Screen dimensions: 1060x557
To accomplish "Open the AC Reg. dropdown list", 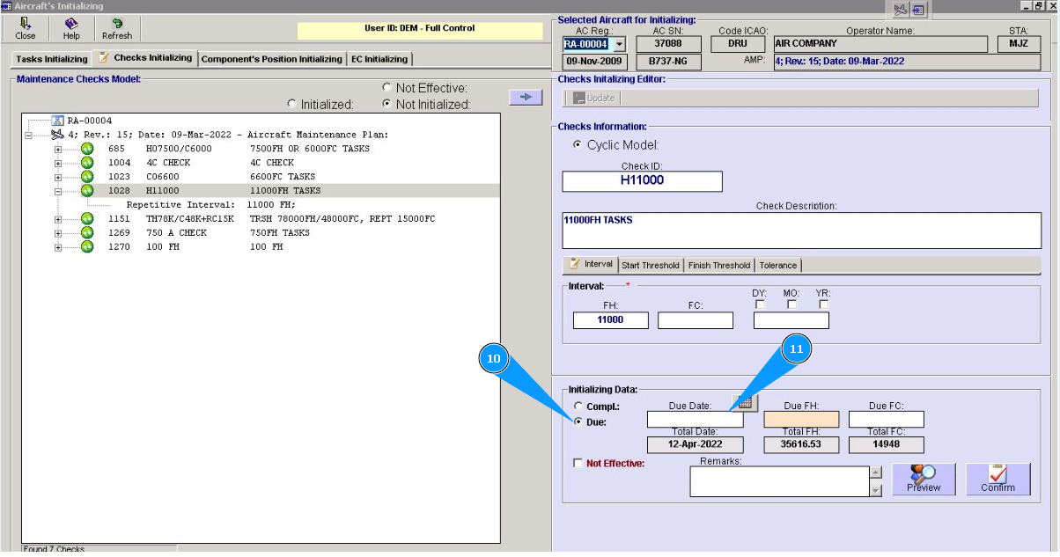I will point(620,44).
